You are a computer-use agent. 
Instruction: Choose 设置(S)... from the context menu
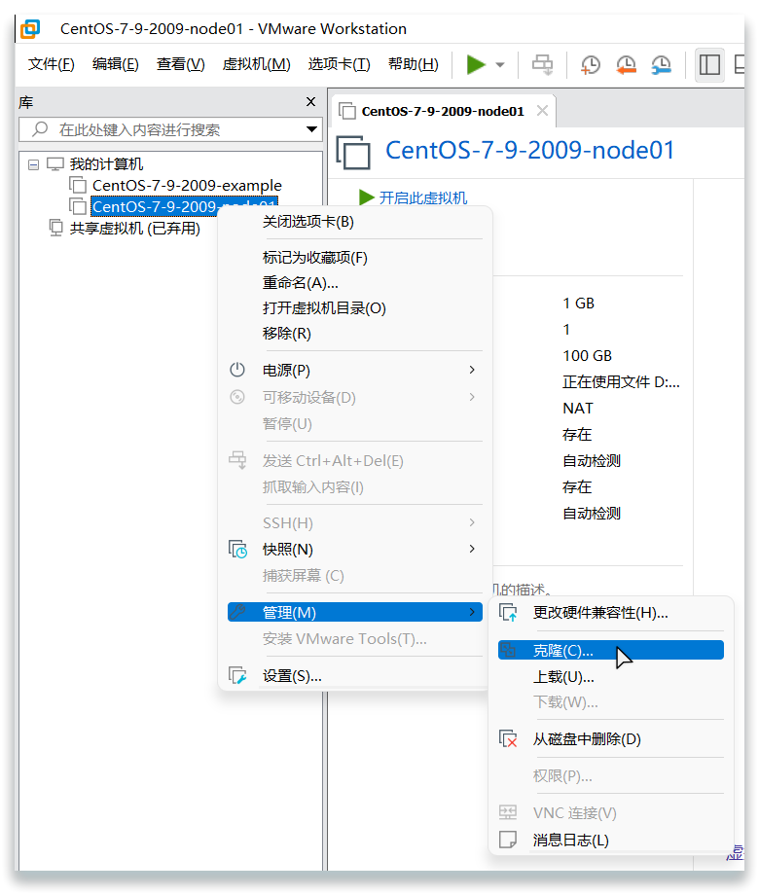pyautogui.click(x=354, y=676)
